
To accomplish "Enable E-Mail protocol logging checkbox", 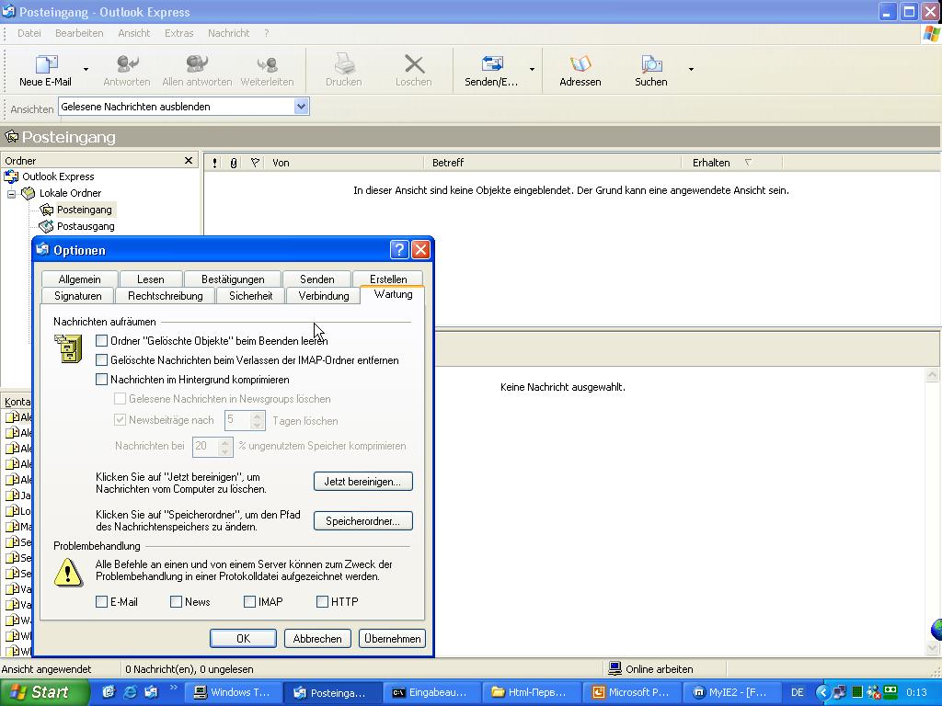I will (101, 601).
